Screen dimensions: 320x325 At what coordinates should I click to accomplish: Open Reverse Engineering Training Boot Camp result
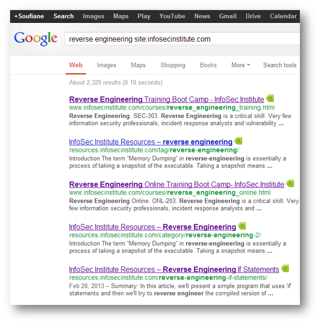166,99
